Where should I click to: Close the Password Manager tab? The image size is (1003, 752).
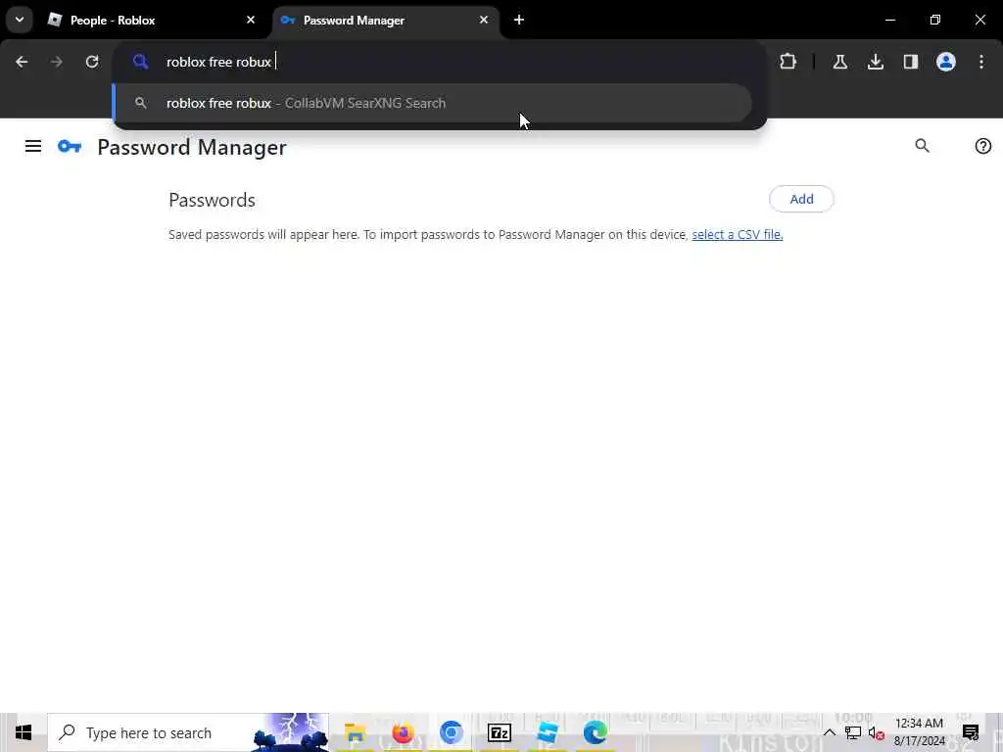tap(484, 21)
